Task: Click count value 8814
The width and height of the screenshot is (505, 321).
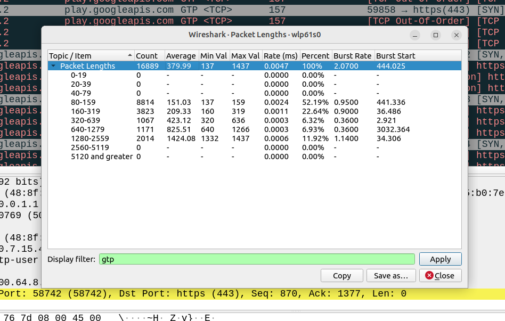Action: 145,102
